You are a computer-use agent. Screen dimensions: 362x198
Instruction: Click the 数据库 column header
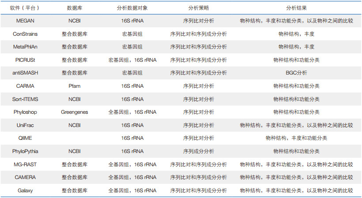tap(74, 8)
